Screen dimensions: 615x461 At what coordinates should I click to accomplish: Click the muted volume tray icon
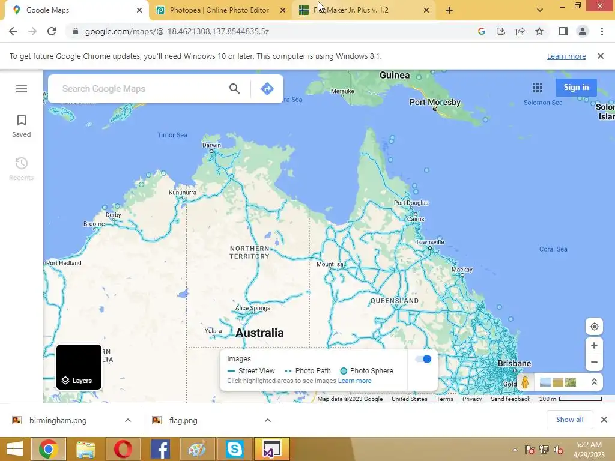(558, 450)
